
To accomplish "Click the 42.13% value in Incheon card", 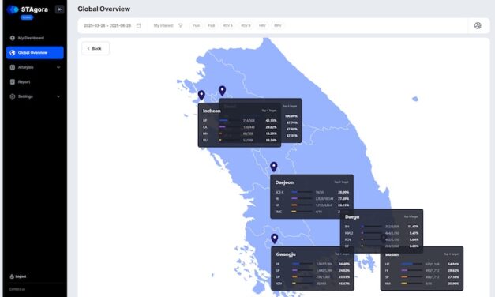I will pos(271,120).
